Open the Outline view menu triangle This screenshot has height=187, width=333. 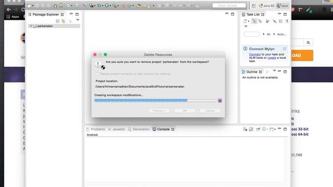click(274, 71)
